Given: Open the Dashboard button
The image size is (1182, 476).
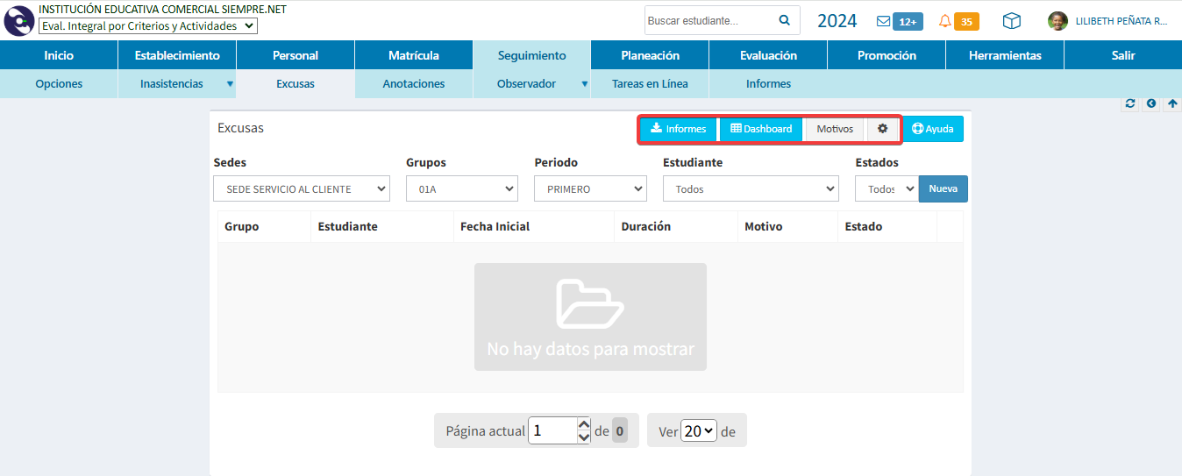Looking at the screenshot, I should click(761, 129).
